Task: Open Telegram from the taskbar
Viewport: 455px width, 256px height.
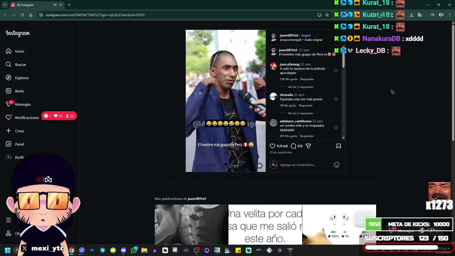Action: click(x=102, y=250)
